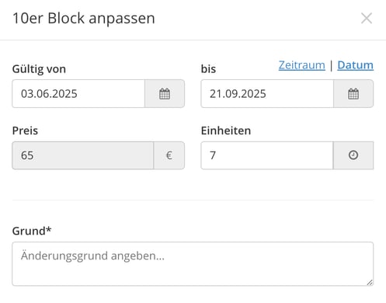
Task: Click the clock icon beside Einheiten
Action: pyautogui.click(x=353, y=155)
